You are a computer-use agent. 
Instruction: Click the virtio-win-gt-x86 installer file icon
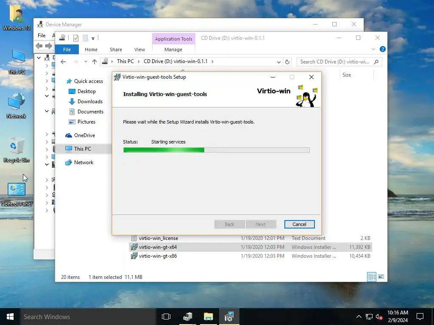pyautogui.click(x=134, y=256)
